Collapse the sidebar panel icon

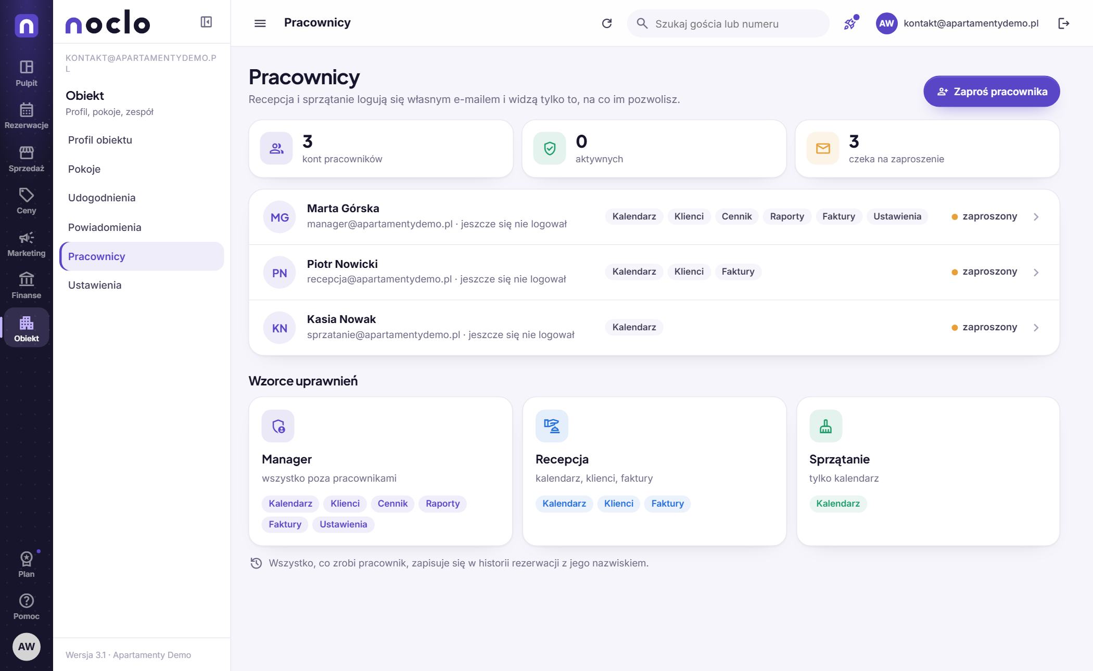(206, 22)
